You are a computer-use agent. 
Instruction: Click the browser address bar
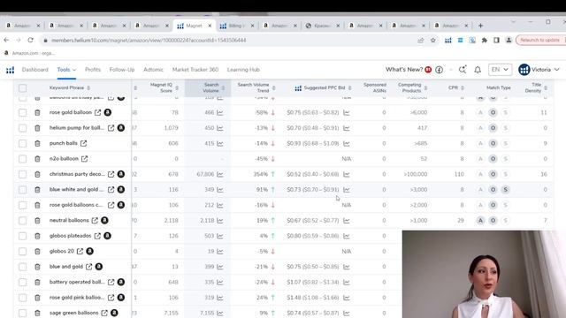tap(231, 40)
